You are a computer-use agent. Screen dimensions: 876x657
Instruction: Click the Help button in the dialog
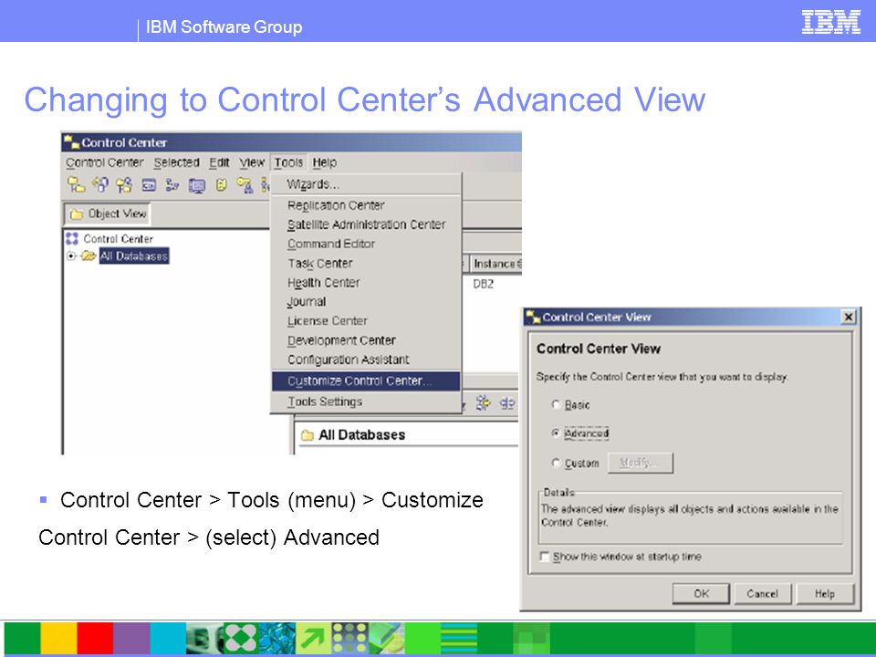click(825, 593)
